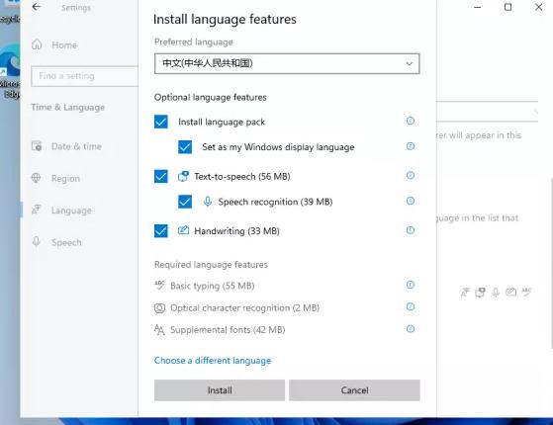Image resolution: width=553 pixels, height=425 pixels.
Task: Click the Speech recognition microphone icon
Action: coord(208,202)
